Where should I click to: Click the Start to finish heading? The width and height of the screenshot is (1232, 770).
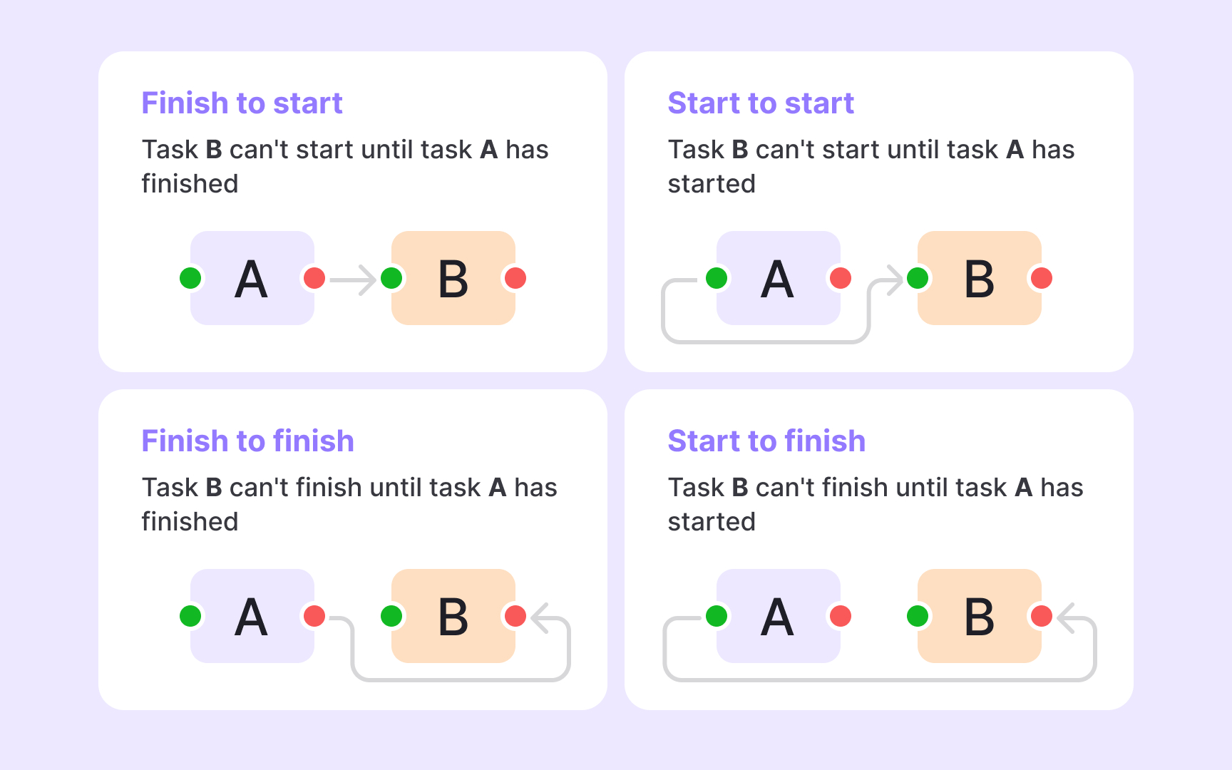coord(766,441)
